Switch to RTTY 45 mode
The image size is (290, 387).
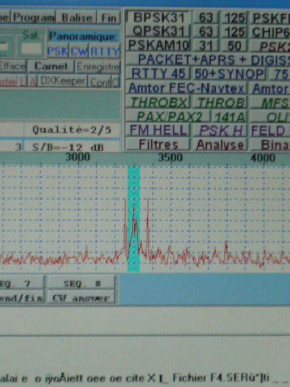pyautogui.click(x=158, y=74)
